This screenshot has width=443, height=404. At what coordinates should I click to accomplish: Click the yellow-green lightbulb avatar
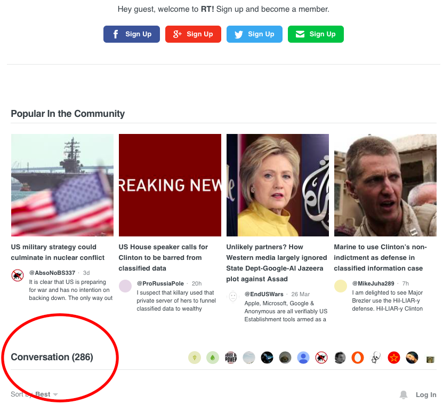pos(195,358)
